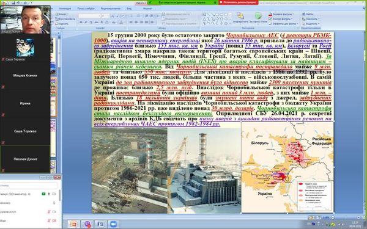Toggle the organizer's microphone in participants list
The height and width of the screenshot is (229, 367).
pos(49,194)
